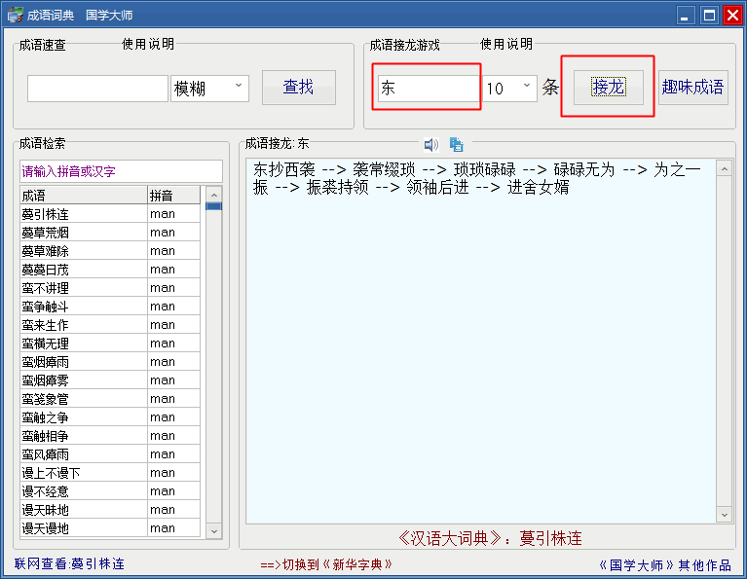The width and height of the screenshot is (747, 579).
Task: Select idiom row 蛮不讲理
Action: [x=110, y=288]
